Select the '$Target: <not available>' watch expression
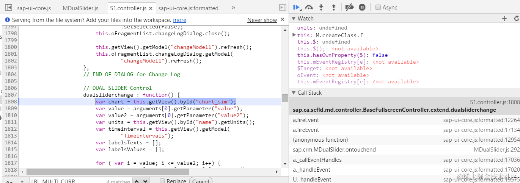The width and height of the screenshot is (520, 183). pyautogui.click(x=335, y=68)
